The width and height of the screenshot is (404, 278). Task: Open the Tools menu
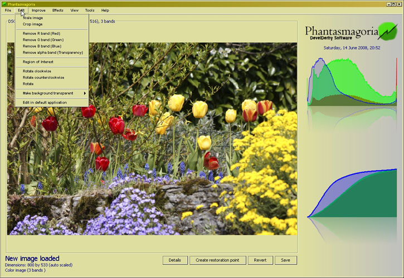coord(90,11)
